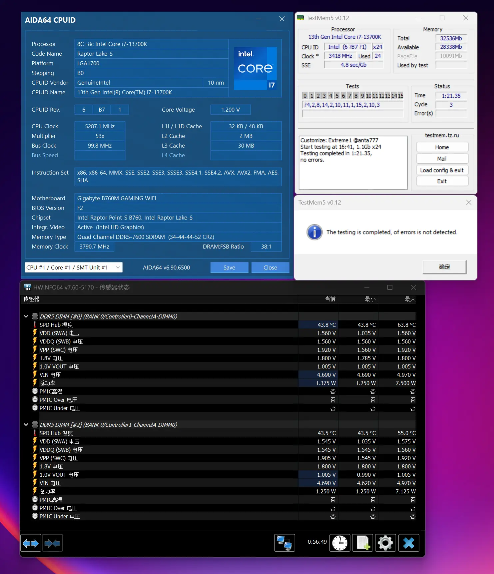Click DIMM #0 SPD Hub max 63.8 °C
Viewport: 494px width, 574px height.
point(407,324)
